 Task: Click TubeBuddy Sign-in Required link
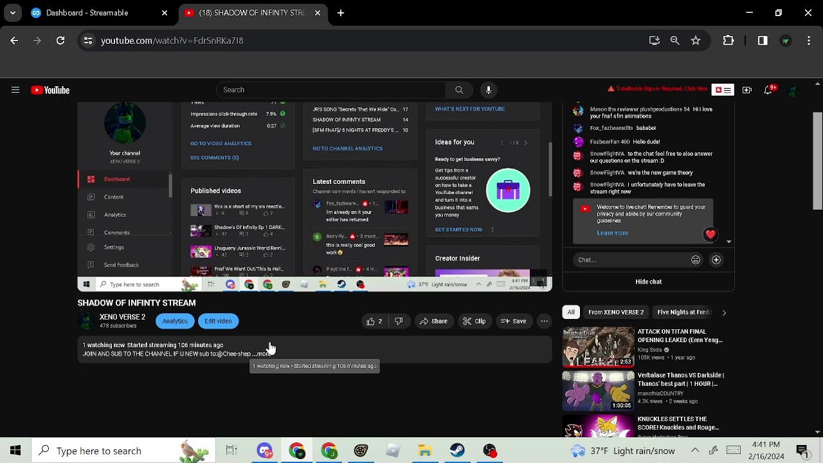(x=657, y=89)
